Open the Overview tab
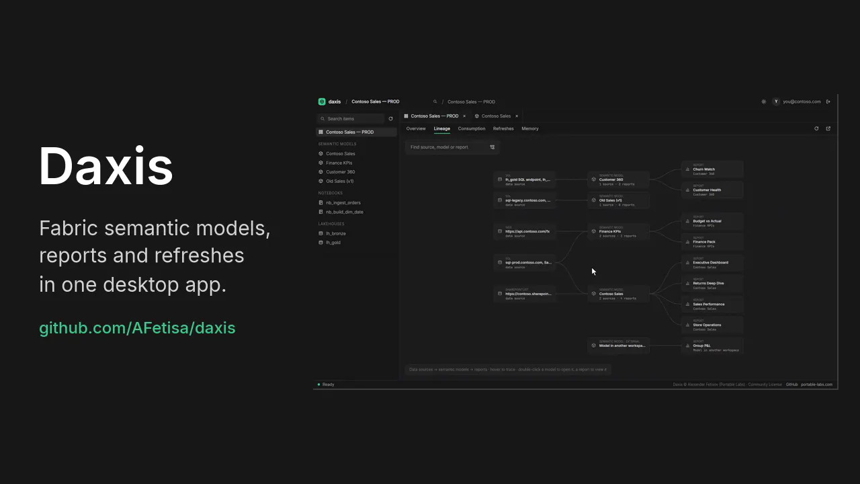Viewport: 860px width, 484px height. pyautogui.click(x=416, y=128)
